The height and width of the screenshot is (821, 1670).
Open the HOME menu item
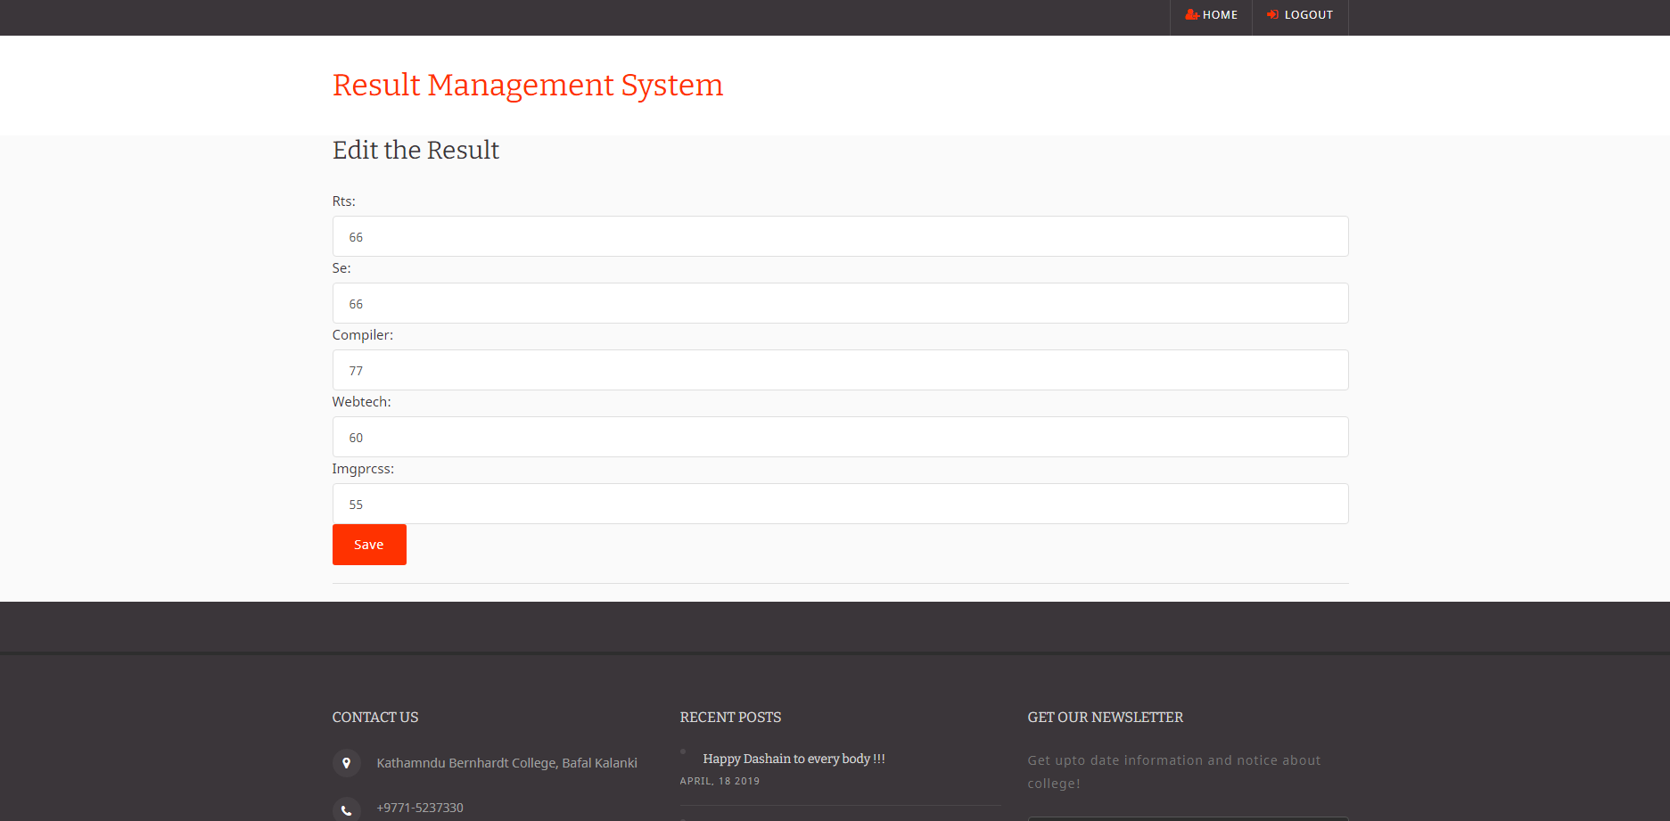(1211, 15)
